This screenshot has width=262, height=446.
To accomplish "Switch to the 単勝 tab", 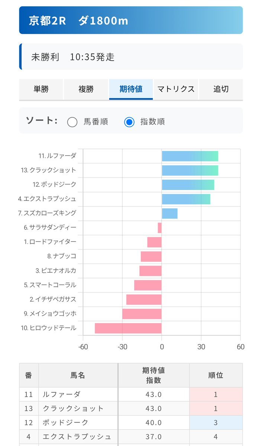I will 41,89.
